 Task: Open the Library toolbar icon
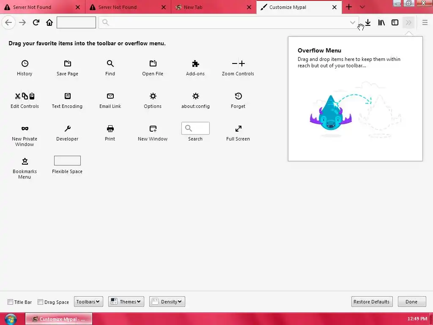click(x=381, y=22)
